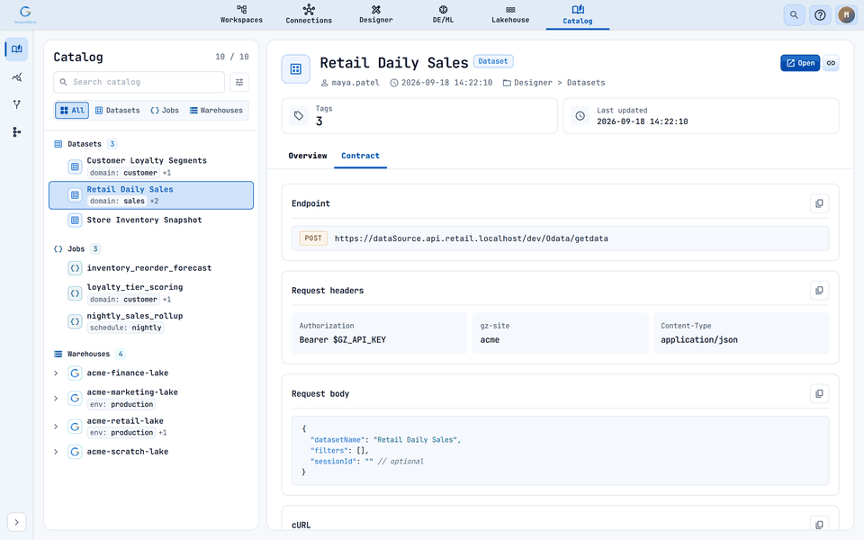864x540 pixels.
Task: Click the endpoint URL text
Action: click(x=471, y=238)
